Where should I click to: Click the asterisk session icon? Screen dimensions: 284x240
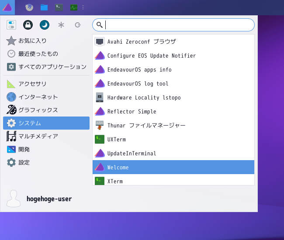(61, 25)
